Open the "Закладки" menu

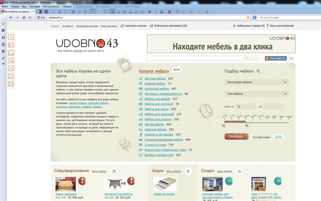(x=35, y=7)
